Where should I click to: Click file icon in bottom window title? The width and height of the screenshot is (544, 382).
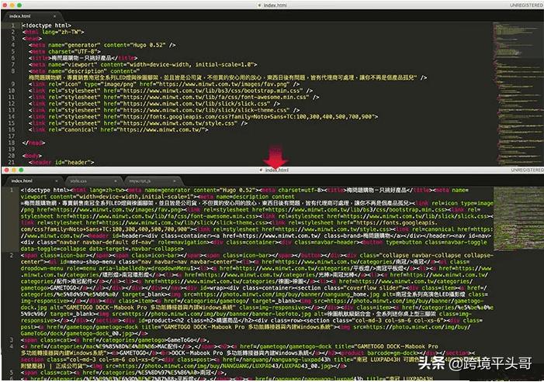261,170
